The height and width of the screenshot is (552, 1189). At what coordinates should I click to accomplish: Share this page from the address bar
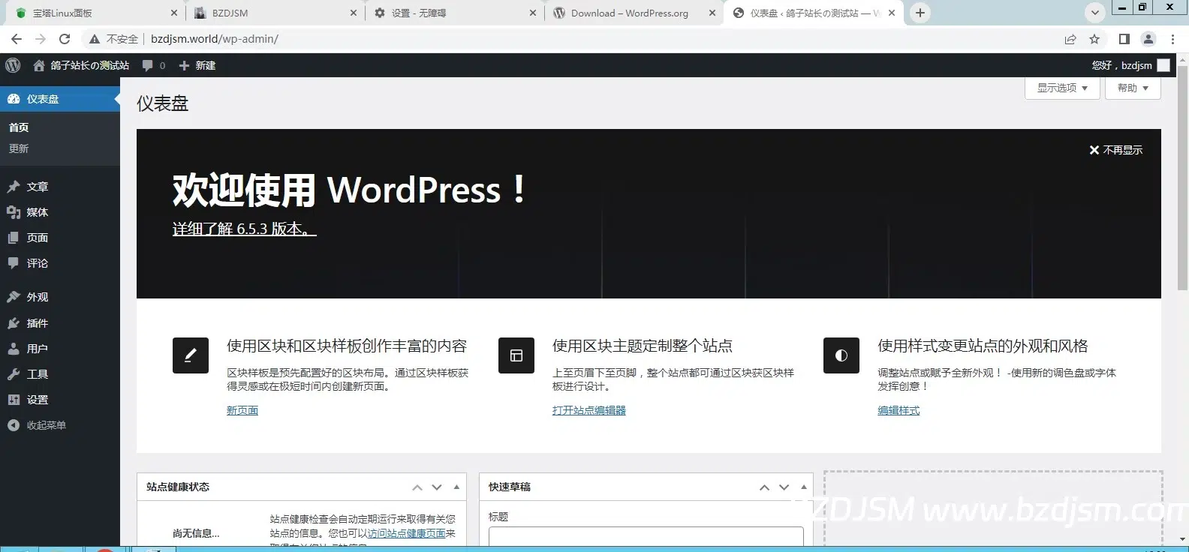coord(1070,39)
